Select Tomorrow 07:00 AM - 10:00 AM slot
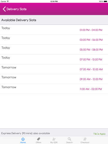The image size is (108, 144). [54, 69]
